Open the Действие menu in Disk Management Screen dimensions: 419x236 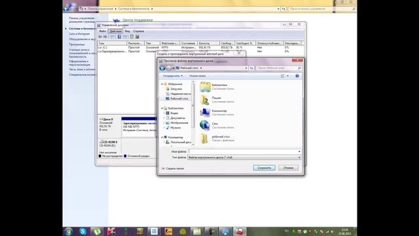coord(115,31)
